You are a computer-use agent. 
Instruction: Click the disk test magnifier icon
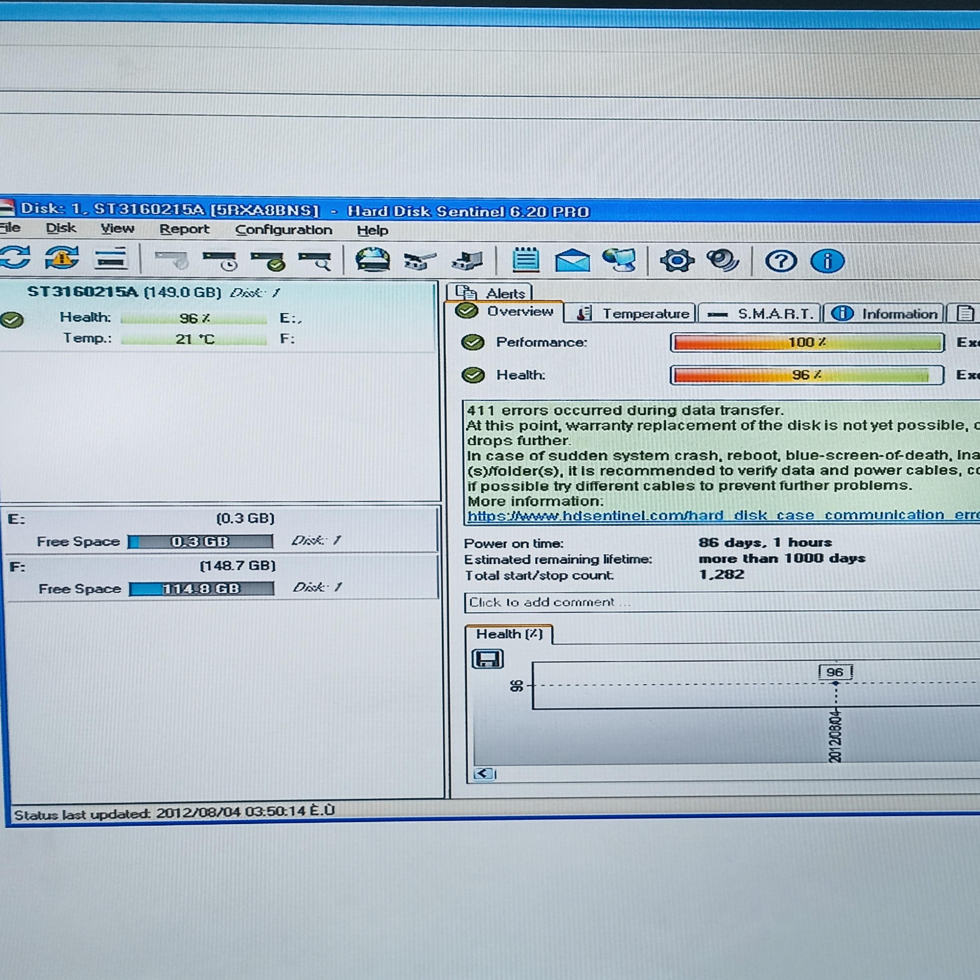[x=315, y=261]
